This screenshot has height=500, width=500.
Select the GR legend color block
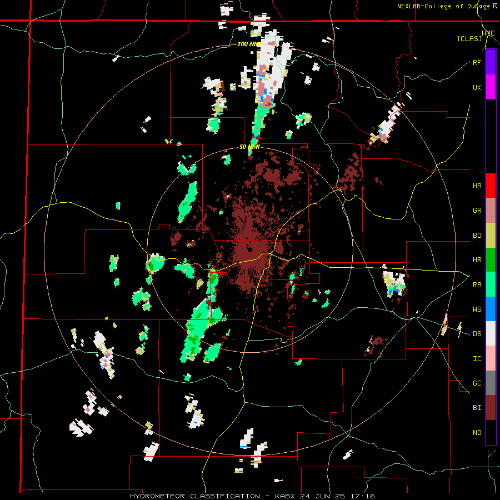tap(491, 211)
